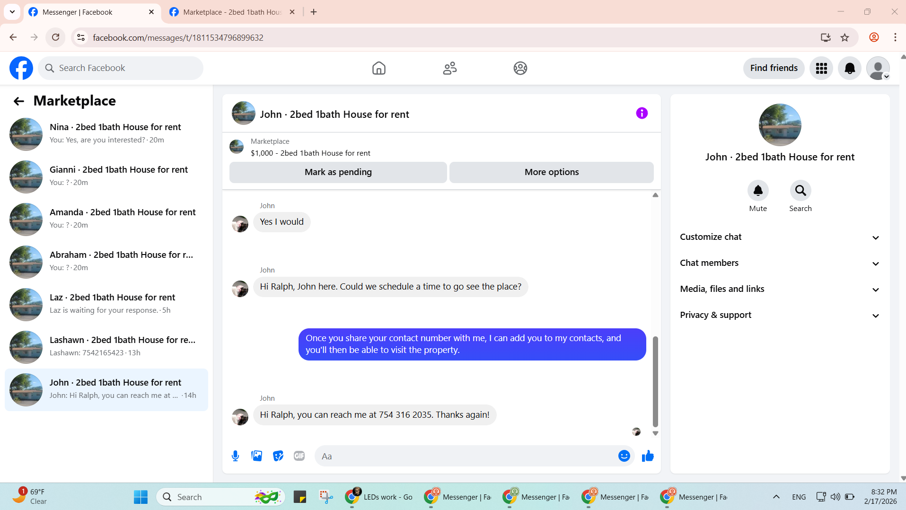This screenshot has height=510, width=906.
Task: Show hidden system tray icons chevron
Action: 776,497
